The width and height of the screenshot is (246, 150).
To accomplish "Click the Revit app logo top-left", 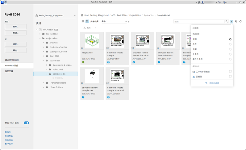I will [2, 2].
